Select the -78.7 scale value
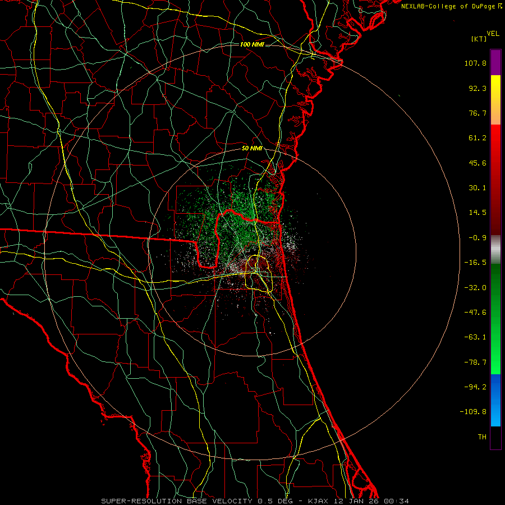 coord(475,362)
